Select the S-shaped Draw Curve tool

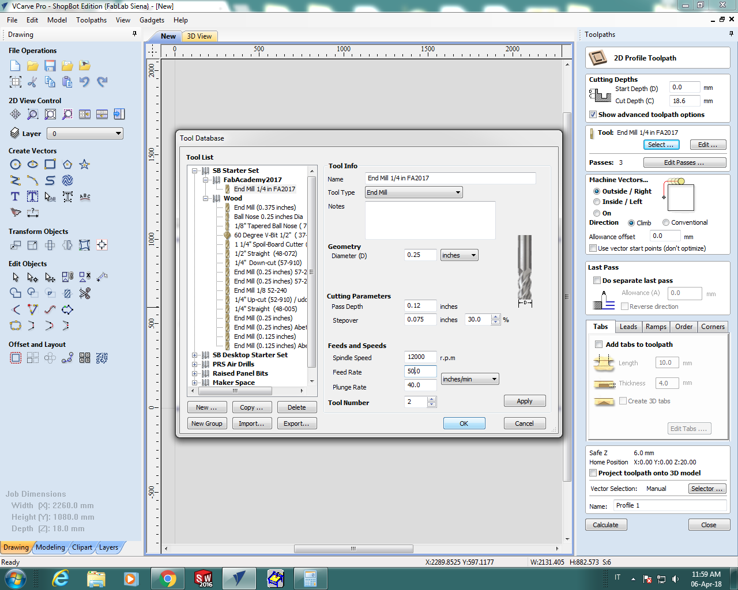coord(50,180)
